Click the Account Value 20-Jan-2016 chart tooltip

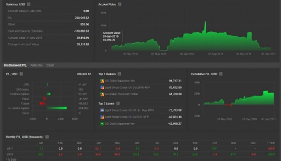112,36
